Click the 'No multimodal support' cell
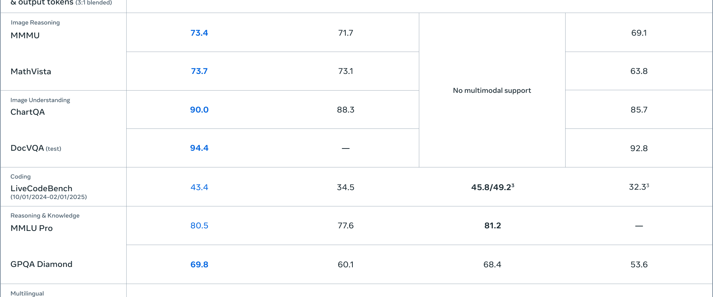The height and width of the screenshot is (297, 713). (x=492, y=90)
